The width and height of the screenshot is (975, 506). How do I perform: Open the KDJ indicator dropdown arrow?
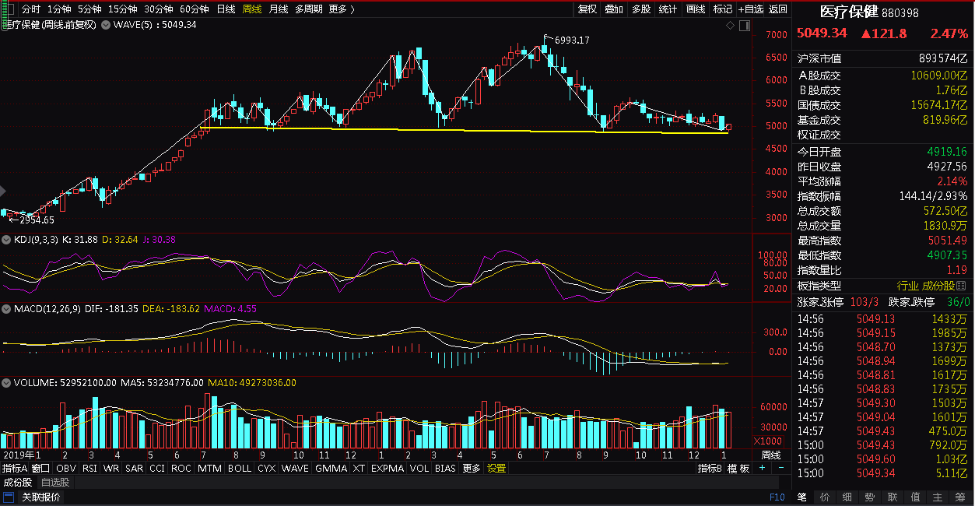pos(7,239)
